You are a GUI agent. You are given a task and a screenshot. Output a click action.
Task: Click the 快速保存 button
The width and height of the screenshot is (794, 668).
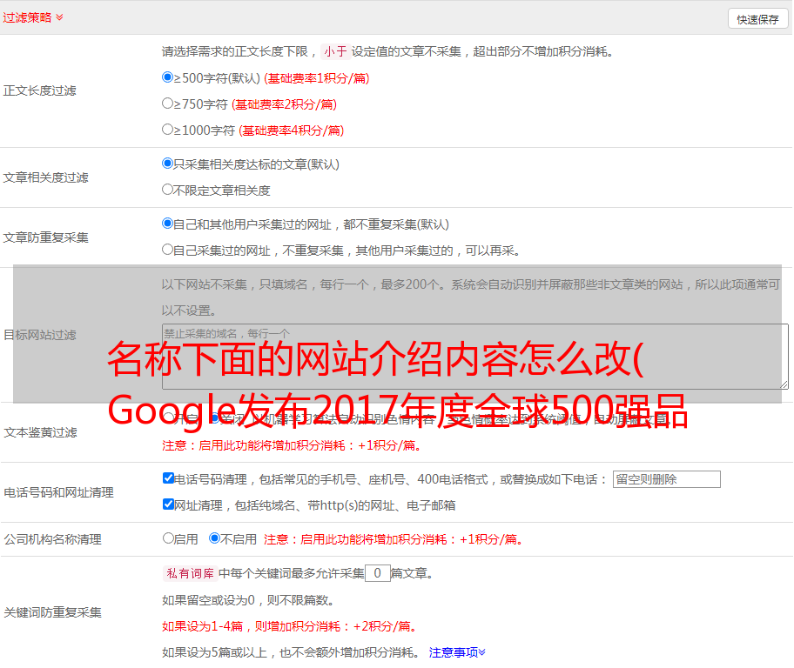(x=757, y=19)
